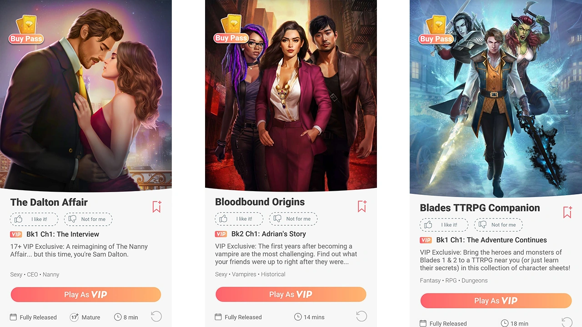Toggle 'I like it!' for The Dalton Affair
The height and width of the screenshot is (327, 582).
pyautogui.click(x=34, y=219)
